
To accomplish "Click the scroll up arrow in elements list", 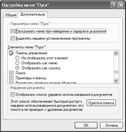I will 116,53.
